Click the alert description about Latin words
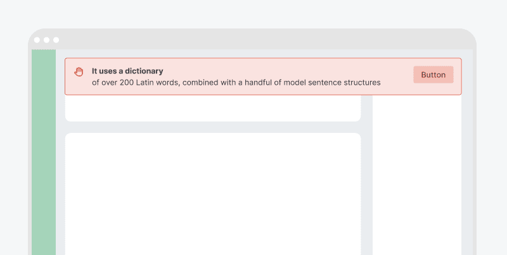Image resolution: width=507 pixels, height=255 pixels. point(236,83)
